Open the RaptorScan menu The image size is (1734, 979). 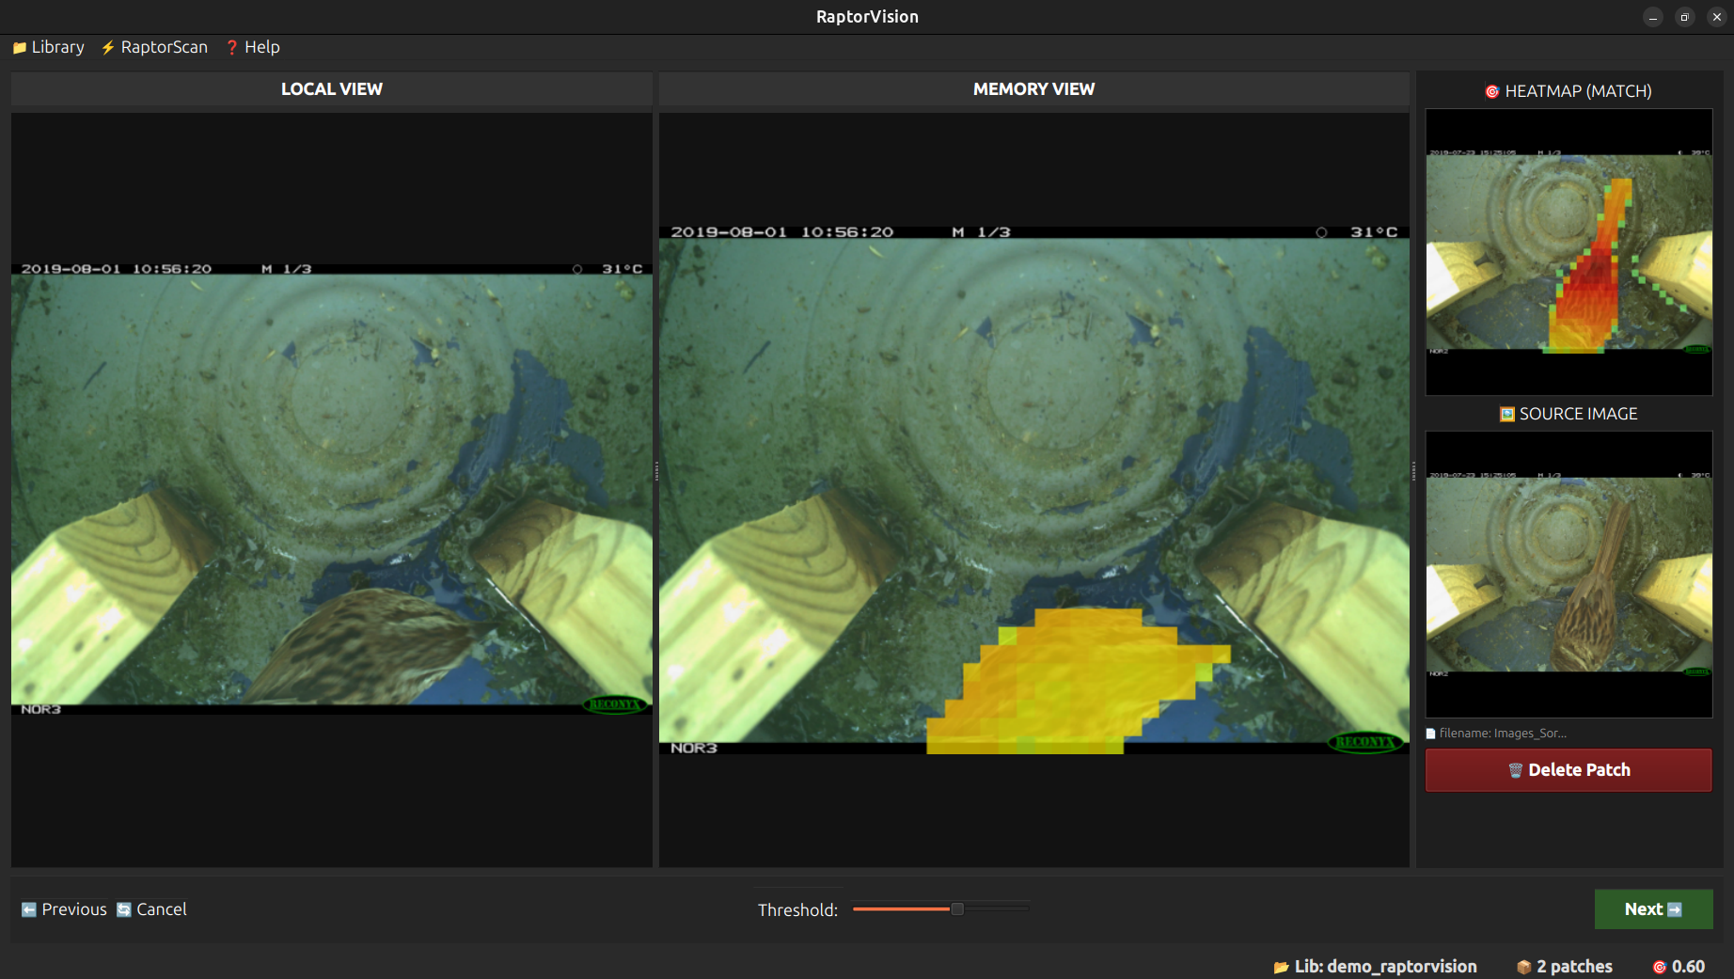point(155,47)
